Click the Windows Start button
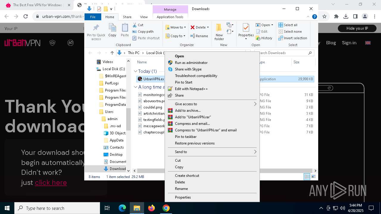381x214 pixels. click(7, 208)
